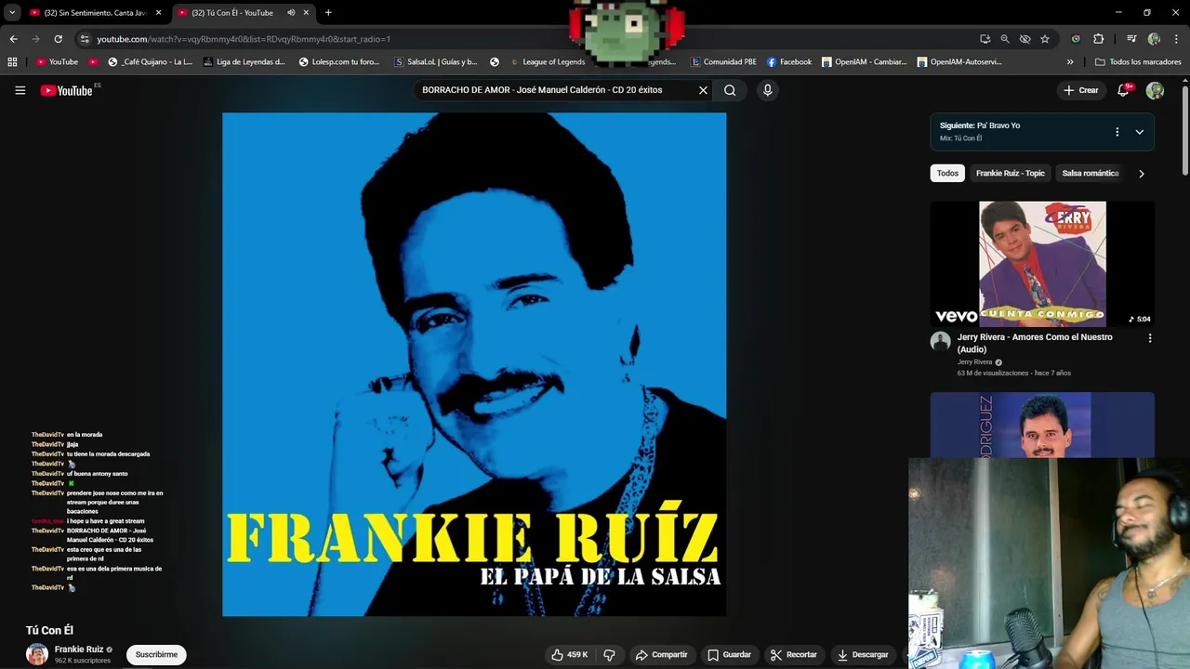Open the Chrome three-dot menu
The image size is (1190, 669).
pos(1176,39)
